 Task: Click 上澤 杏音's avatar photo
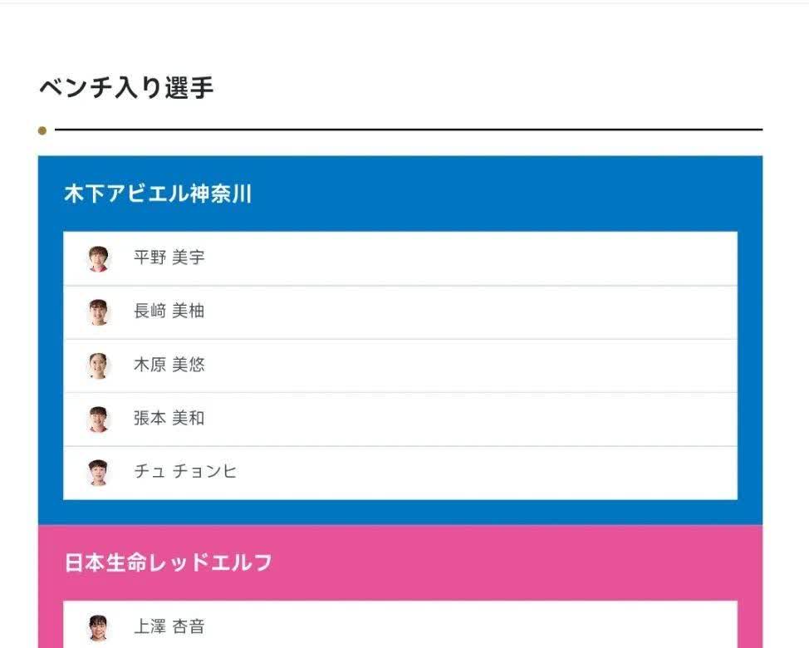click(x=98, y=628)
